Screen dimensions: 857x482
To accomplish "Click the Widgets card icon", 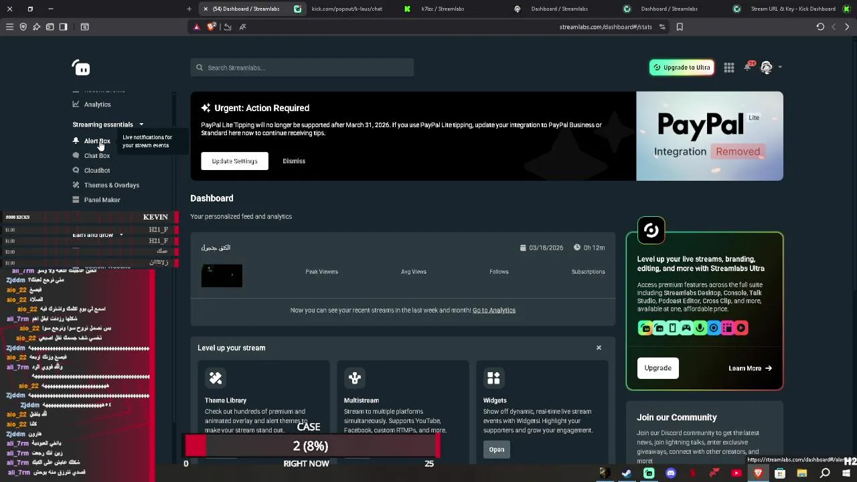I will tap(493, 378).
